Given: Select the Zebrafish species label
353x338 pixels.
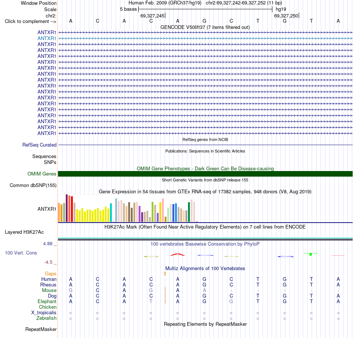Looking at the screenshot, I should point(46,318).
